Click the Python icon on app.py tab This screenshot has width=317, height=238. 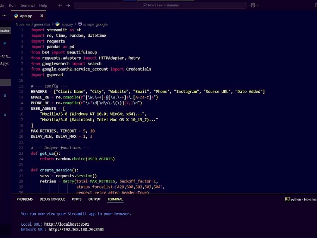point(16,16)
